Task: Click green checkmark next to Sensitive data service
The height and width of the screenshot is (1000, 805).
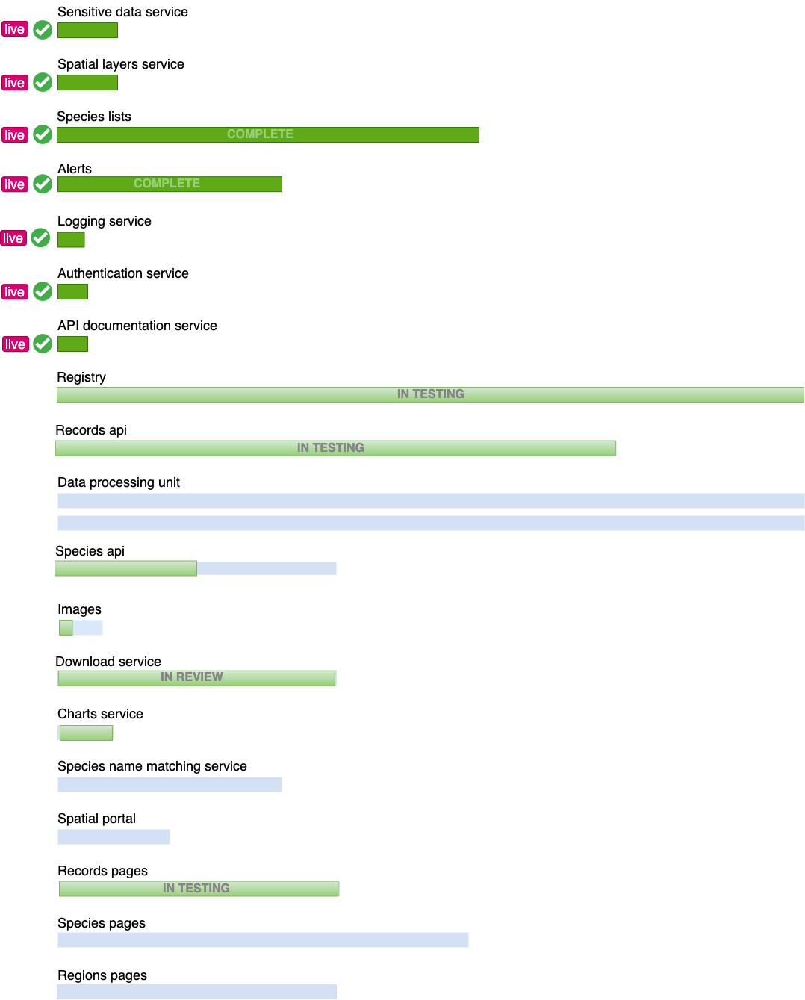Action: coord(43,30)
